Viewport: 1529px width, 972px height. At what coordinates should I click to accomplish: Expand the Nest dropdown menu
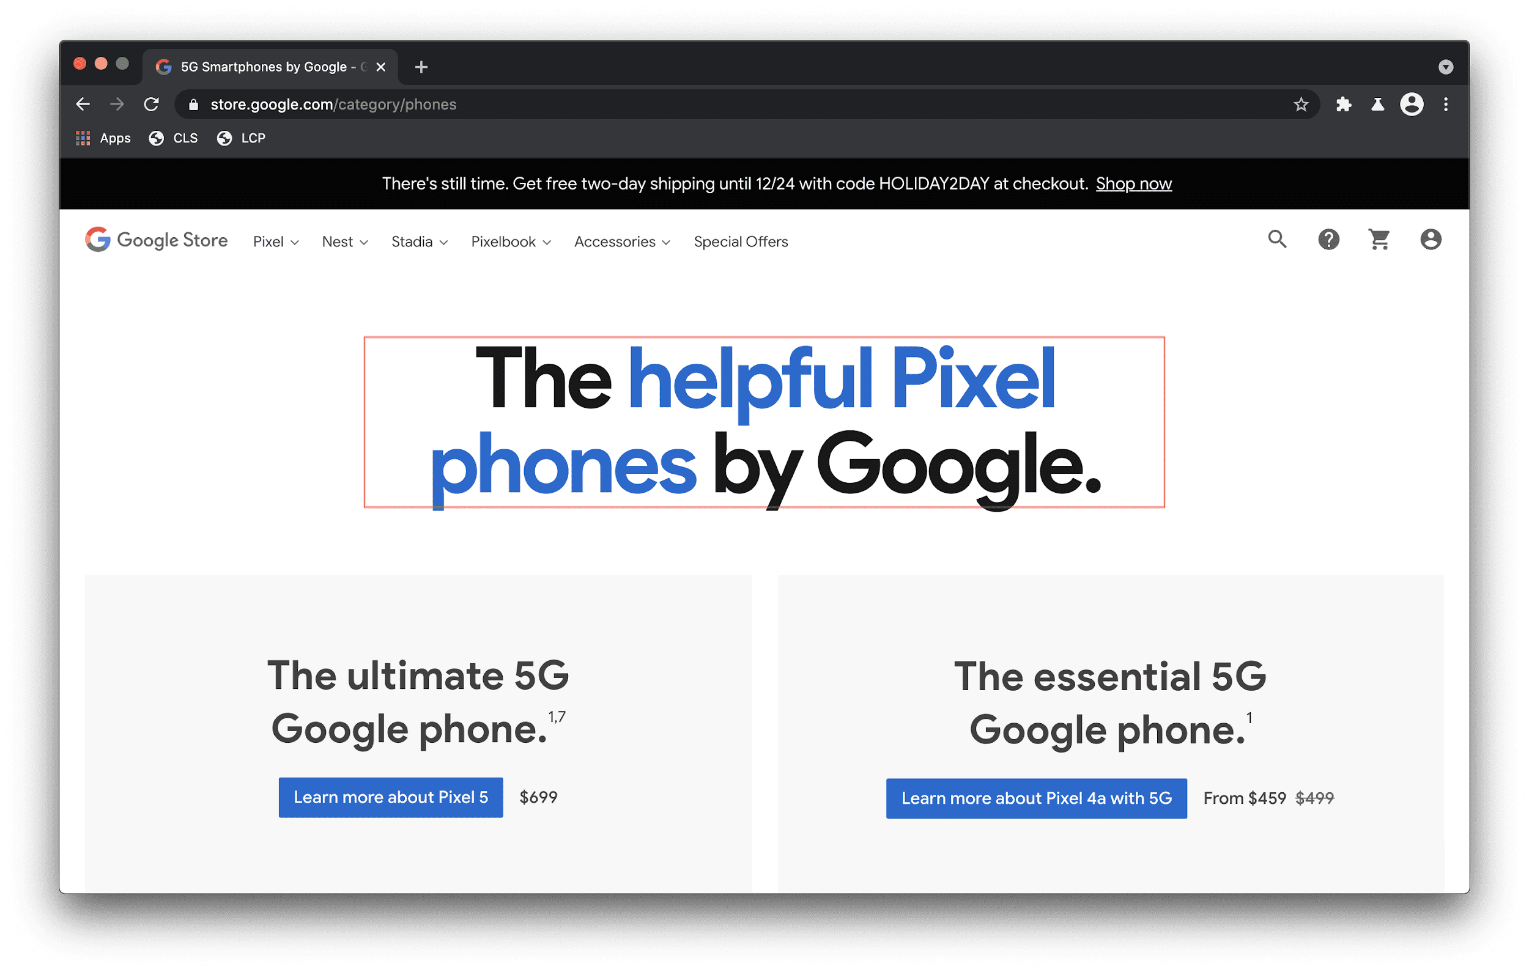coord(343,241)
